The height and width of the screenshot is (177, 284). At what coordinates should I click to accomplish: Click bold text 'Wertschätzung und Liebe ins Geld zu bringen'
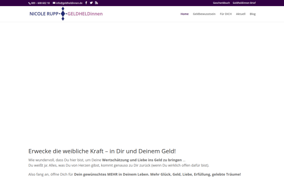pyautogui.click(x=142, y=160)
